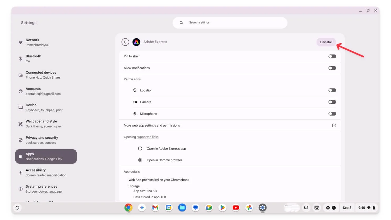Open external link icon for web app settings

(334, 126)
